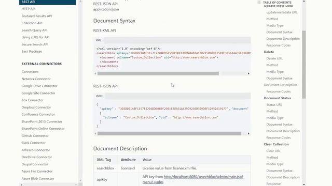Open the Connectors page
The image size is (332, 186).
coord(30,72)
